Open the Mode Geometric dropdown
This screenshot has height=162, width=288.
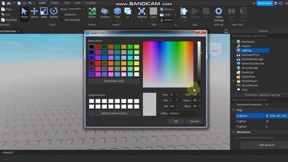[76, 9]
